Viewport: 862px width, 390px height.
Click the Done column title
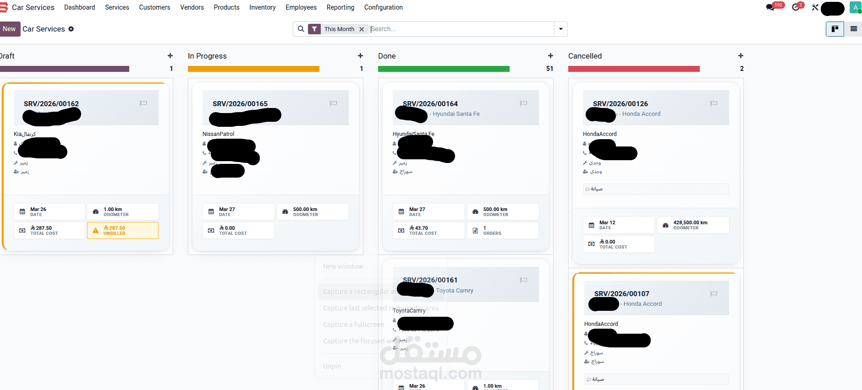coord(387,56)
